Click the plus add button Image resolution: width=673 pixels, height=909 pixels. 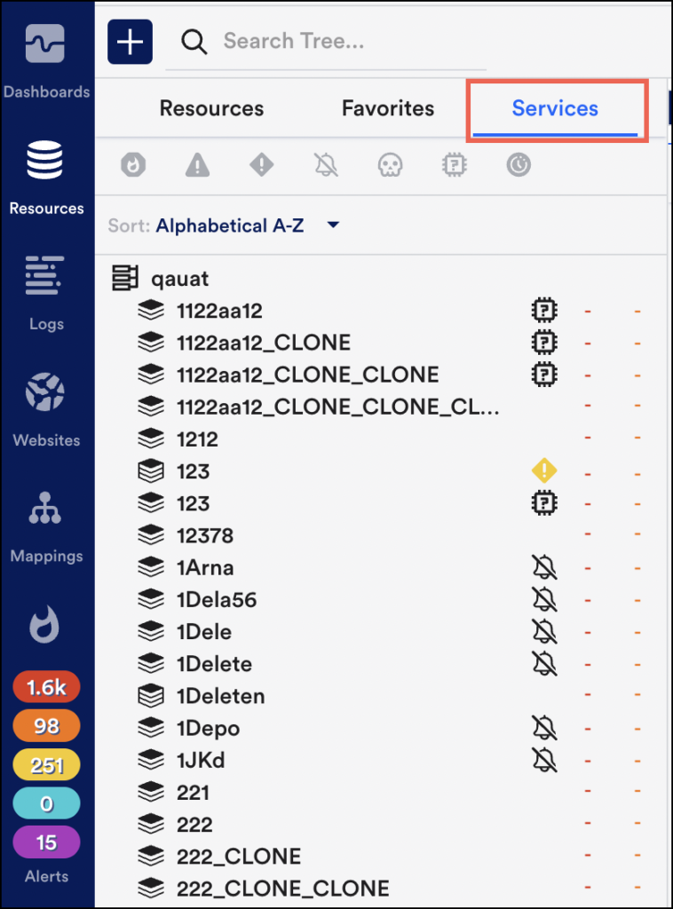pos(130,42)
